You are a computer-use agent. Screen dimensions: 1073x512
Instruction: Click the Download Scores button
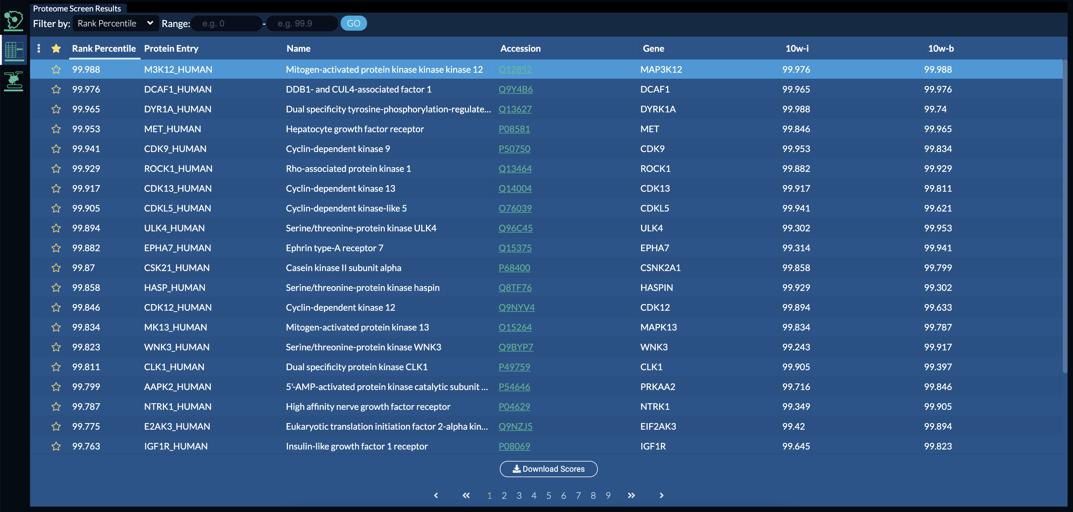click(548, 469)
